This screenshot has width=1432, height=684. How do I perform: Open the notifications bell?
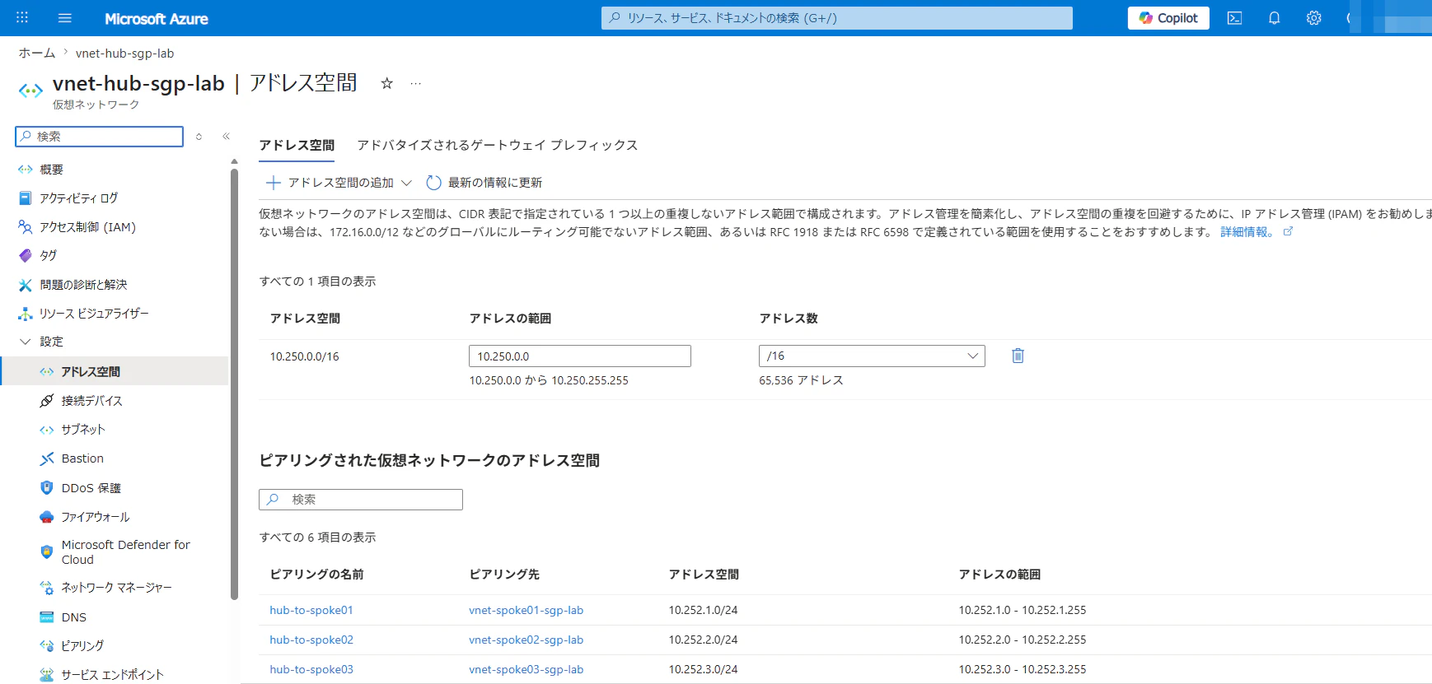click(x=1274, y=18)
